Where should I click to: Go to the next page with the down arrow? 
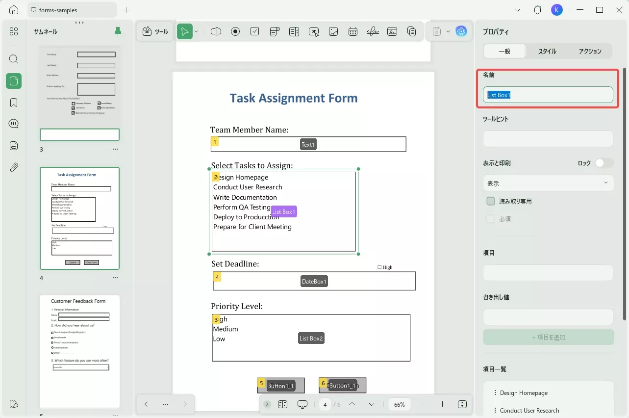[372, 404]
